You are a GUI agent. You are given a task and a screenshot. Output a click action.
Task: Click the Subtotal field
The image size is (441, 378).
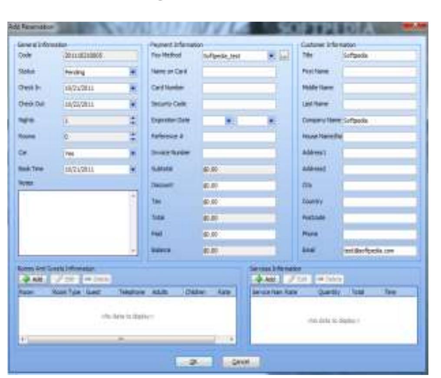pyautogui.click(x=239, y=169)
